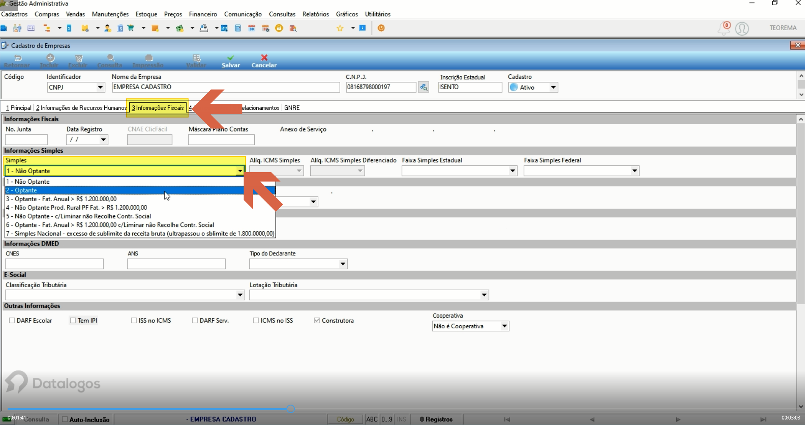Click the CNPJ lookup icon beside field
The height and width of the screenshot is (425, 805).
click(x=423, y=87)
